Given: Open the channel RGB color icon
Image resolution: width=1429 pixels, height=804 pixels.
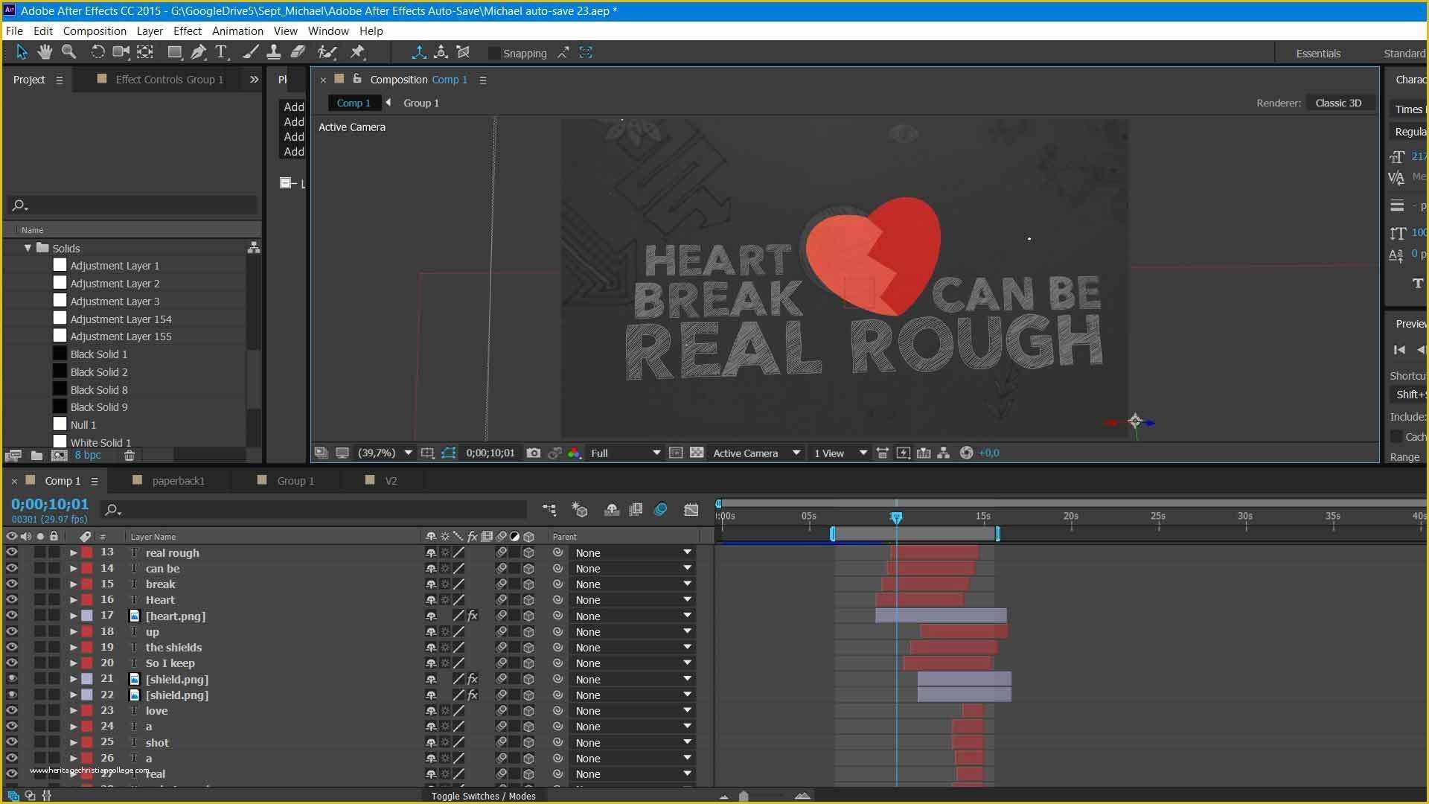Looking at the screenshot, I should pos(575,453).
